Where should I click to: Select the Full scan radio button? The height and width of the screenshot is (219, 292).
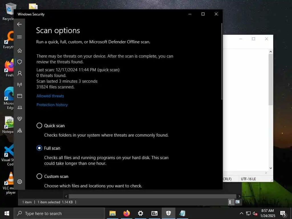[x=39, y=148]
